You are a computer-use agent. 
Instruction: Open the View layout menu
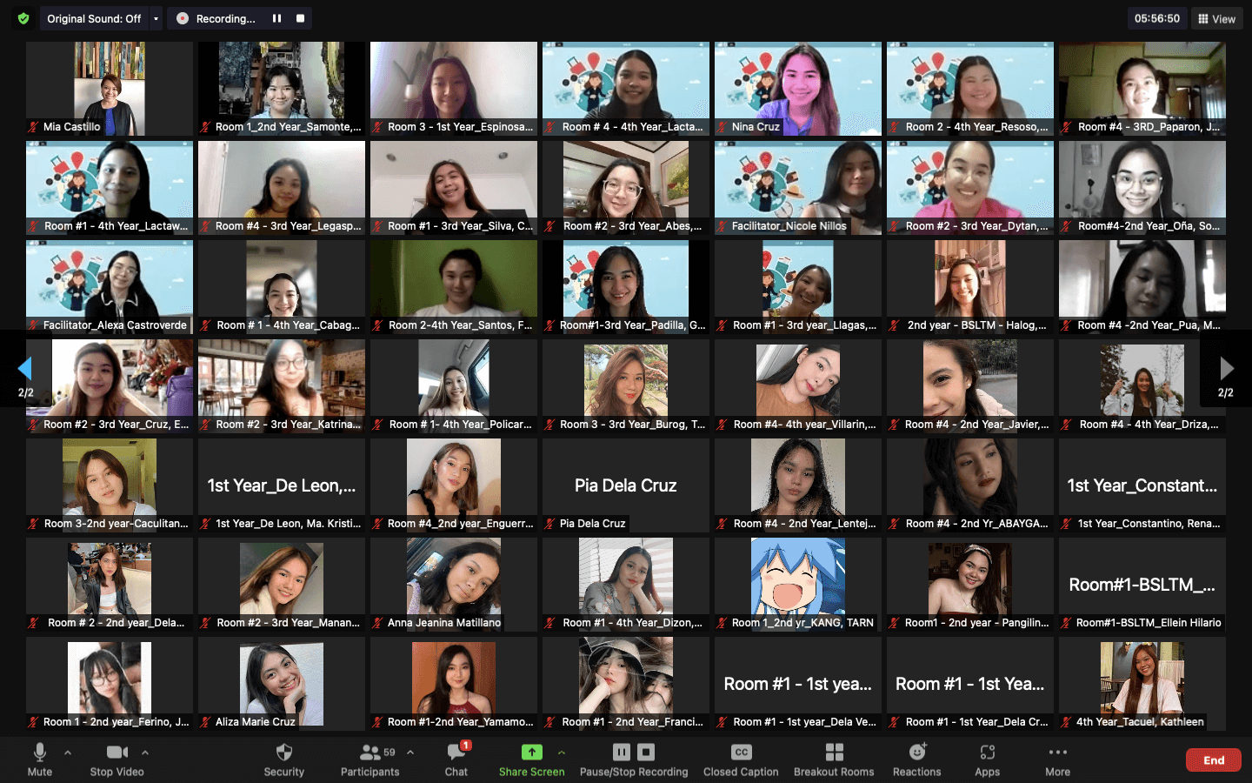tap(1216, 18)
